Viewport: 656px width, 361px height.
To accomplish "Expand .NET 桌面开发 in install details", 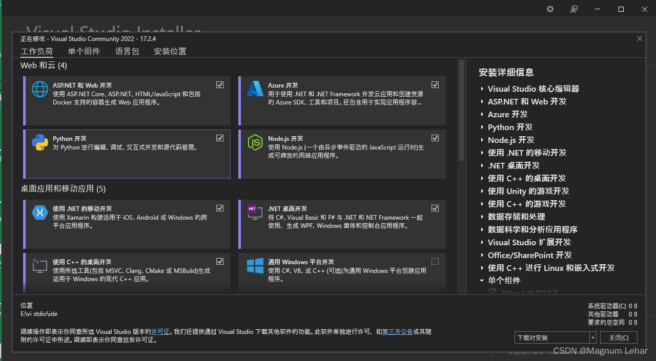I will 482,165.
